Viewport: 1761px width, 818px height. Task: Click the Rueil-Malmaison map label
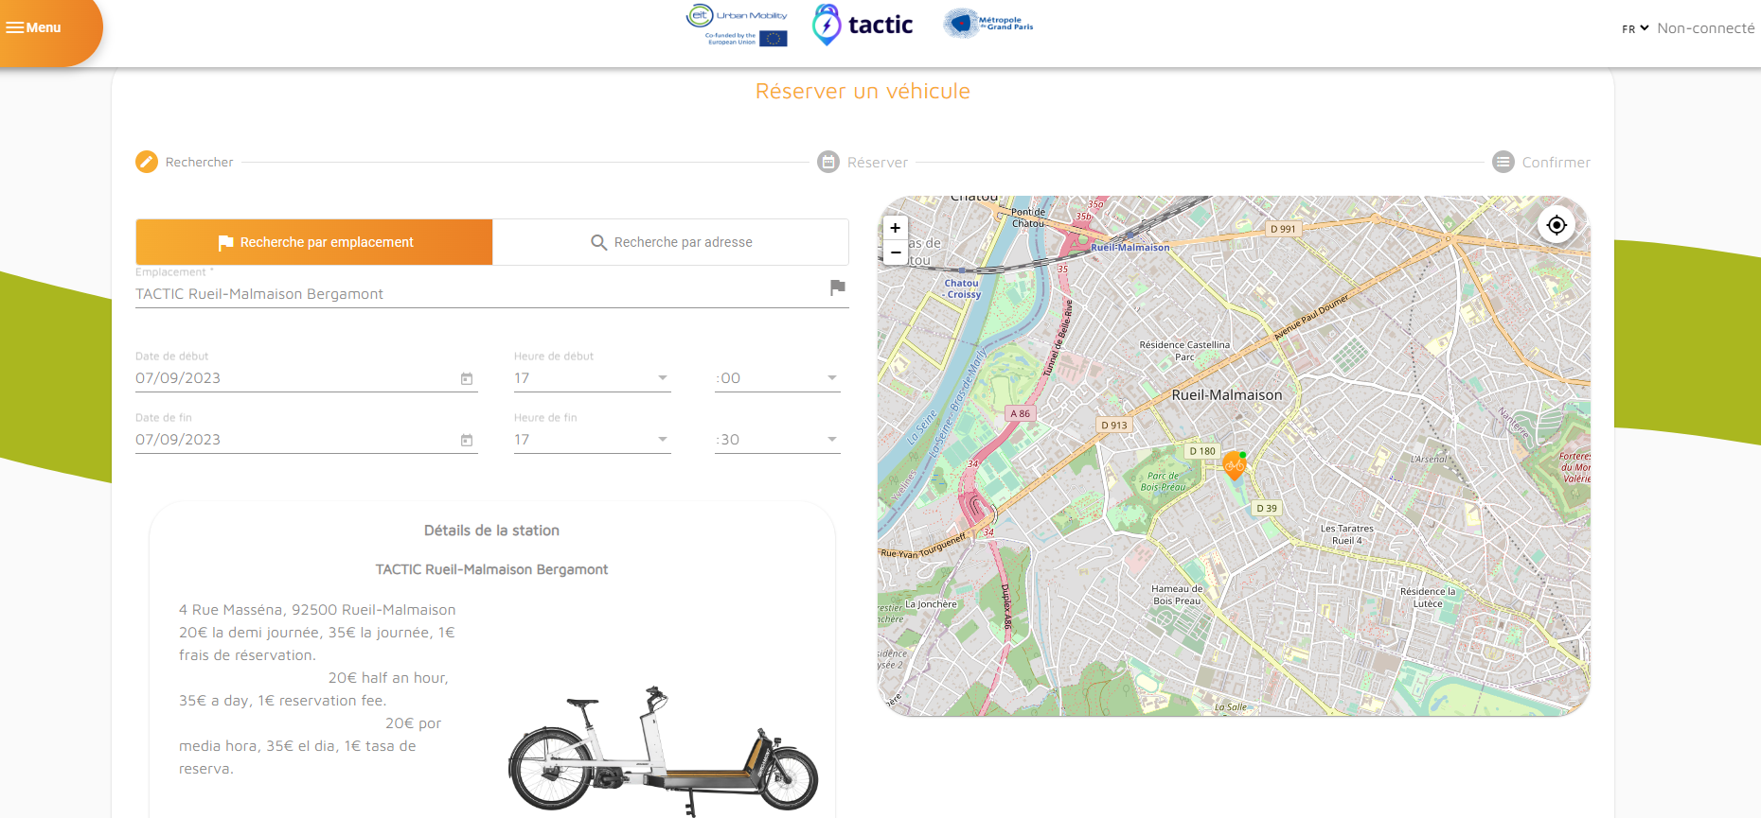pos(1227,395)
